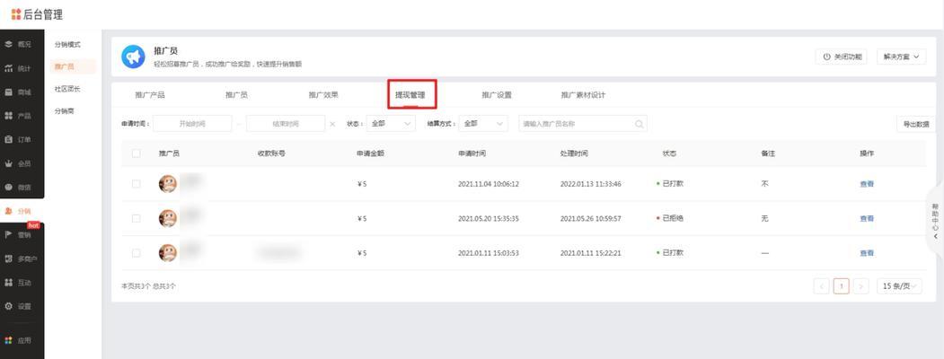This screenshot has height=359, width=944.
Task: Tick the select-all checkbox in the table header
Action: pyautogui.click(x=136, y=153)
